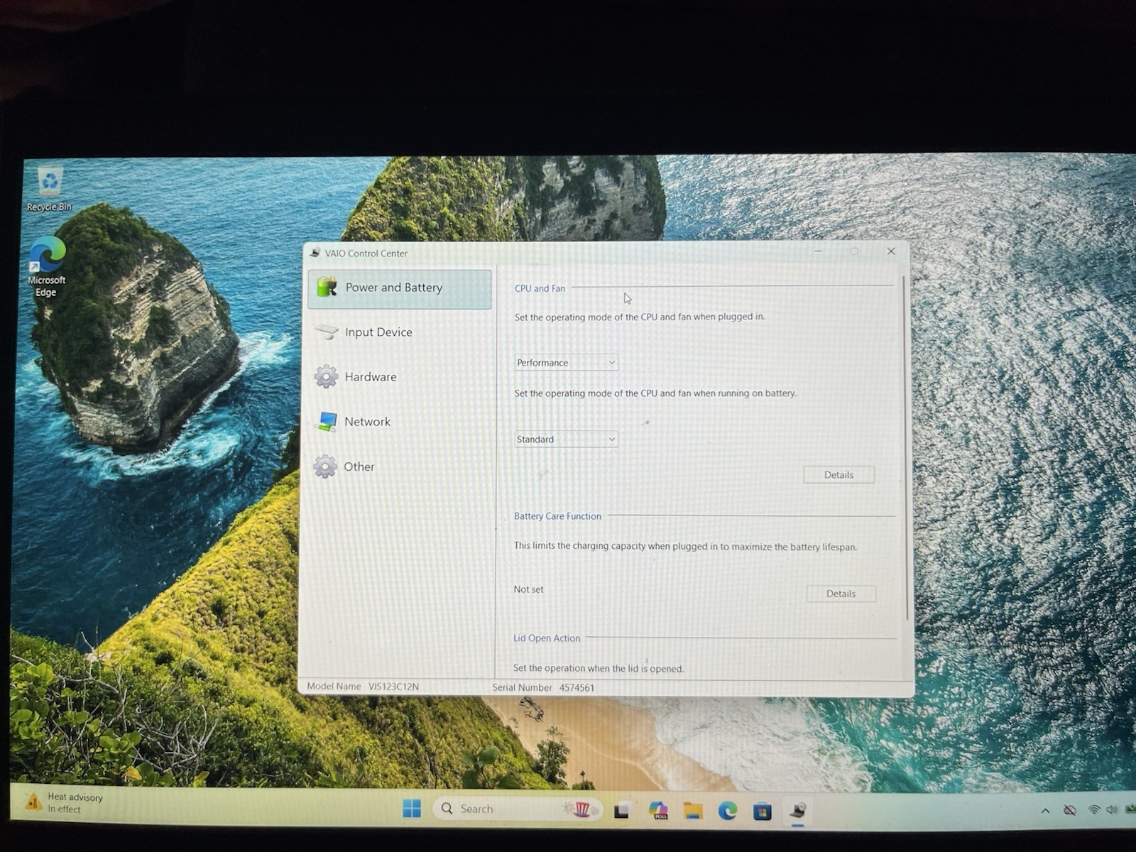Open the Windows Start menu
The width and height of the screenshot is (1136, 852).
click(412, 809)
